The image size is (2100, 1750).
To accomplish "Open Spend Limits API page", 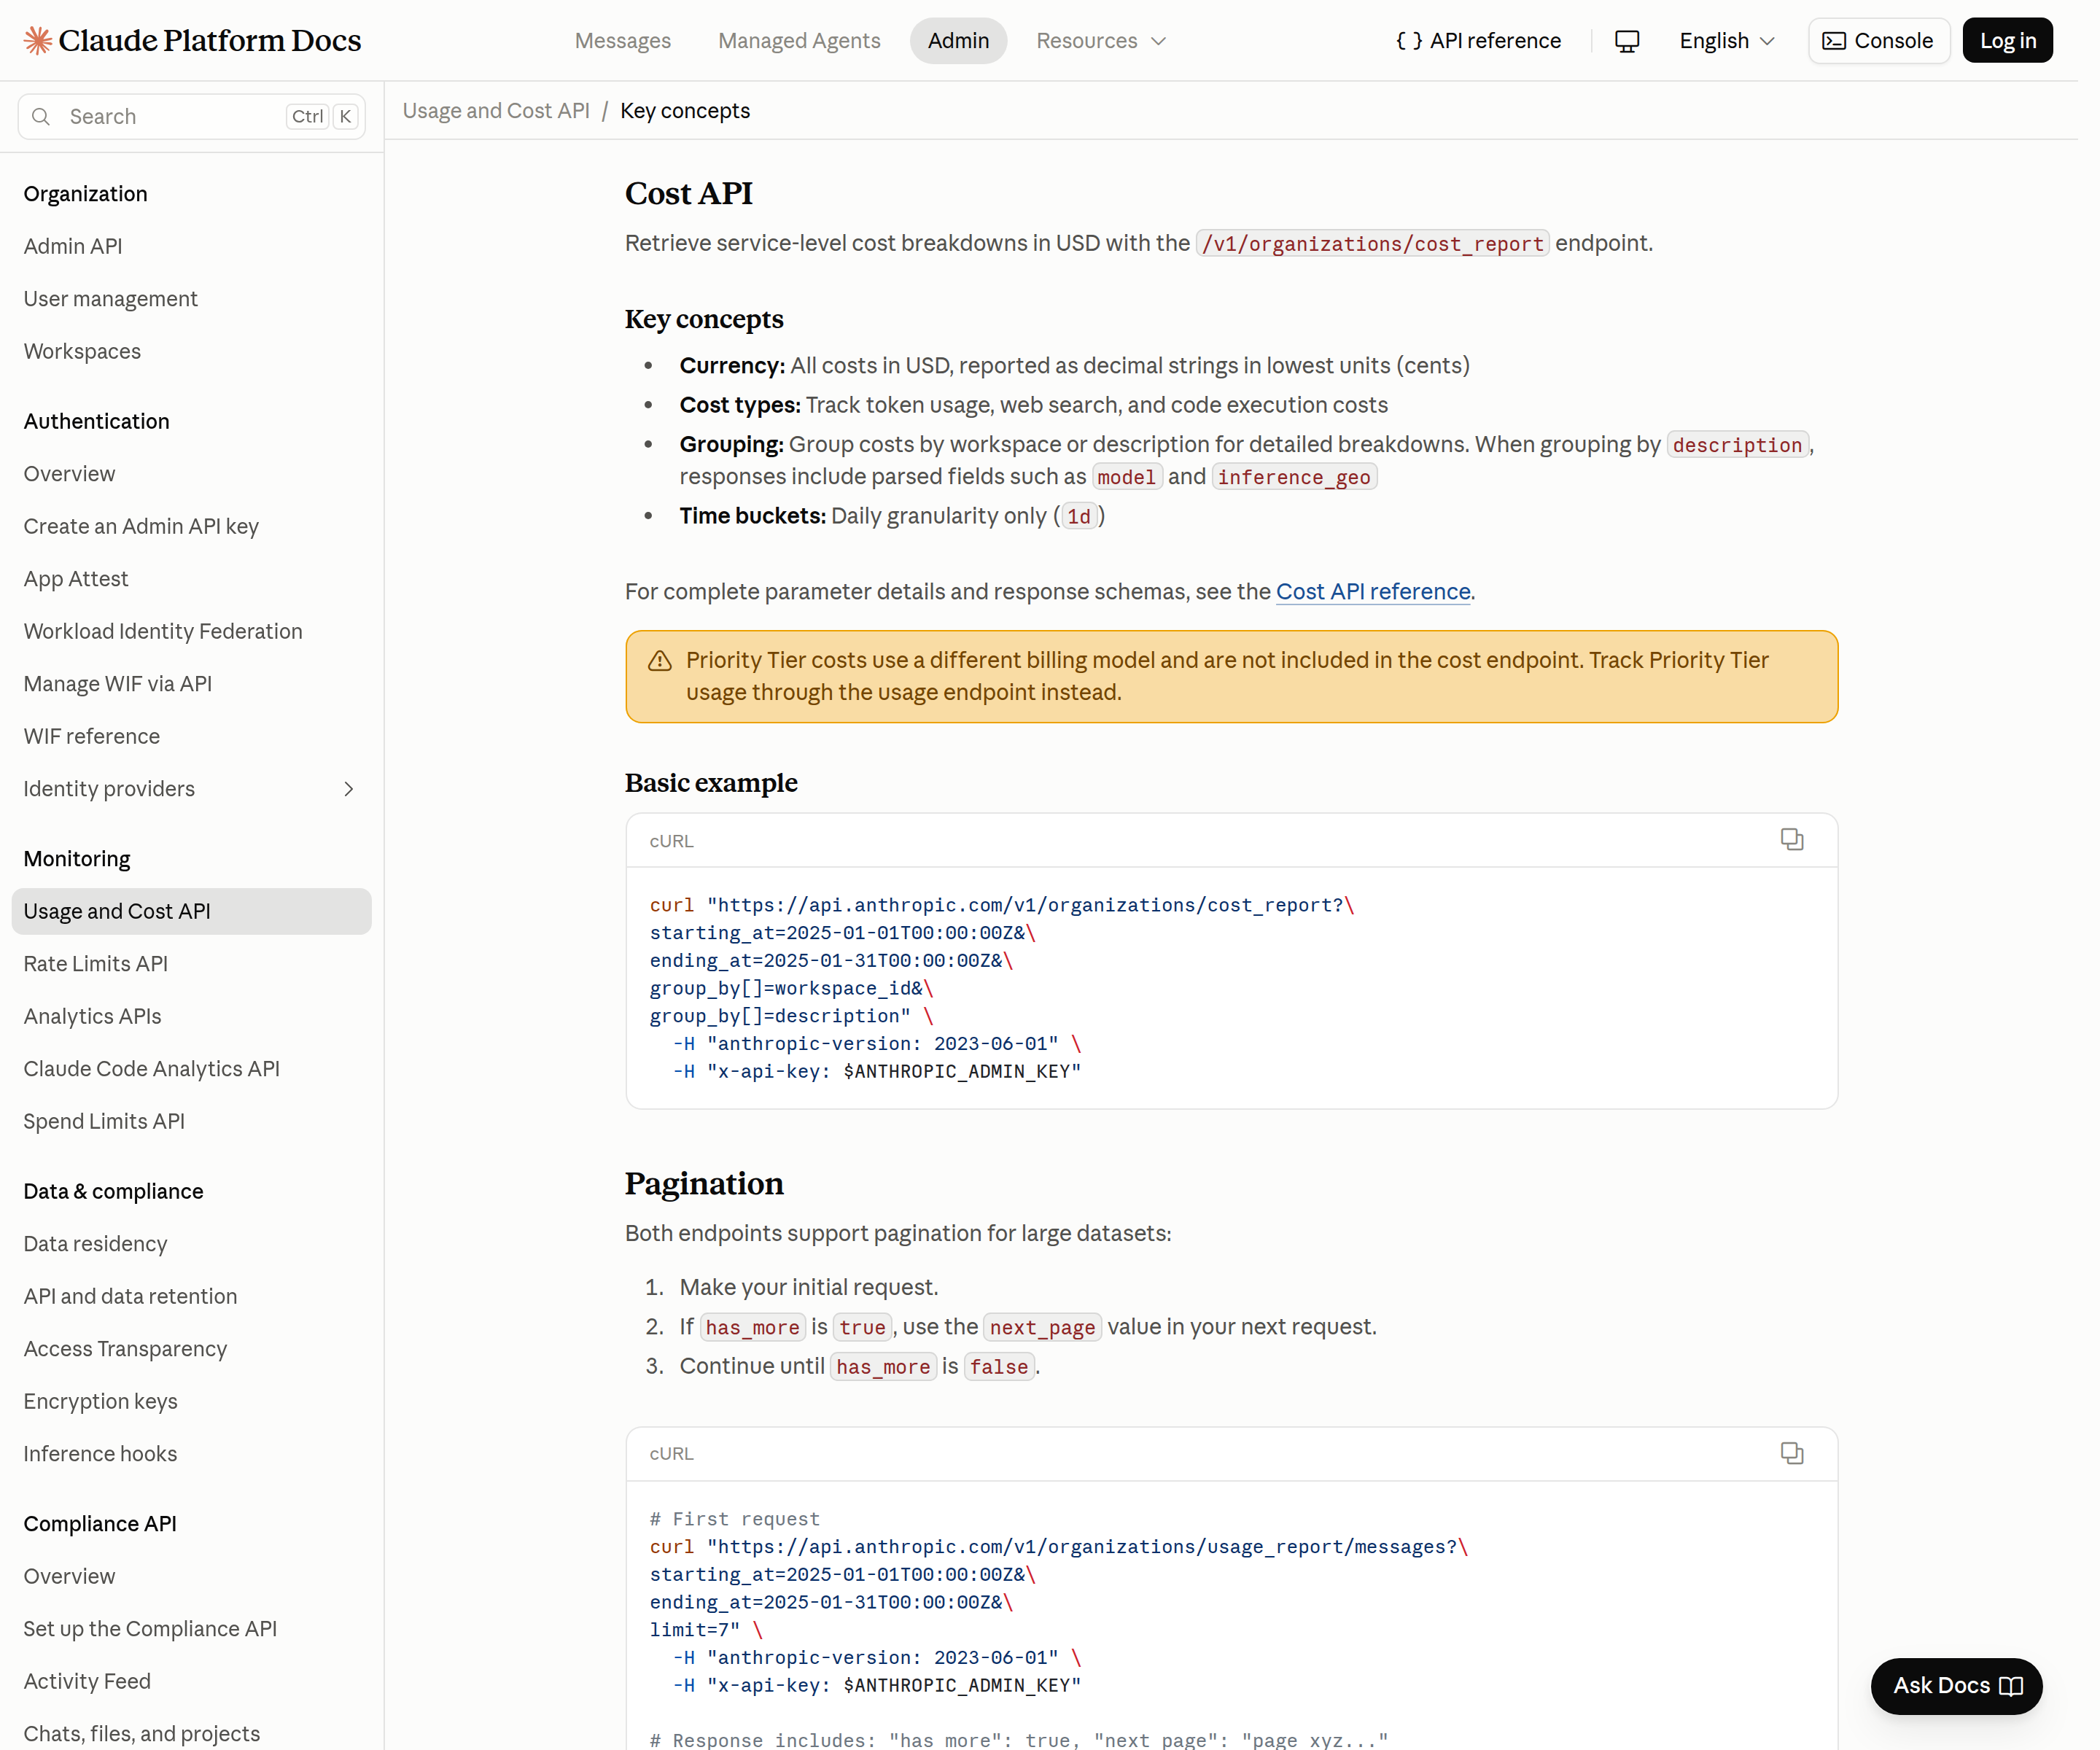I will click(x=105, y=1133).
